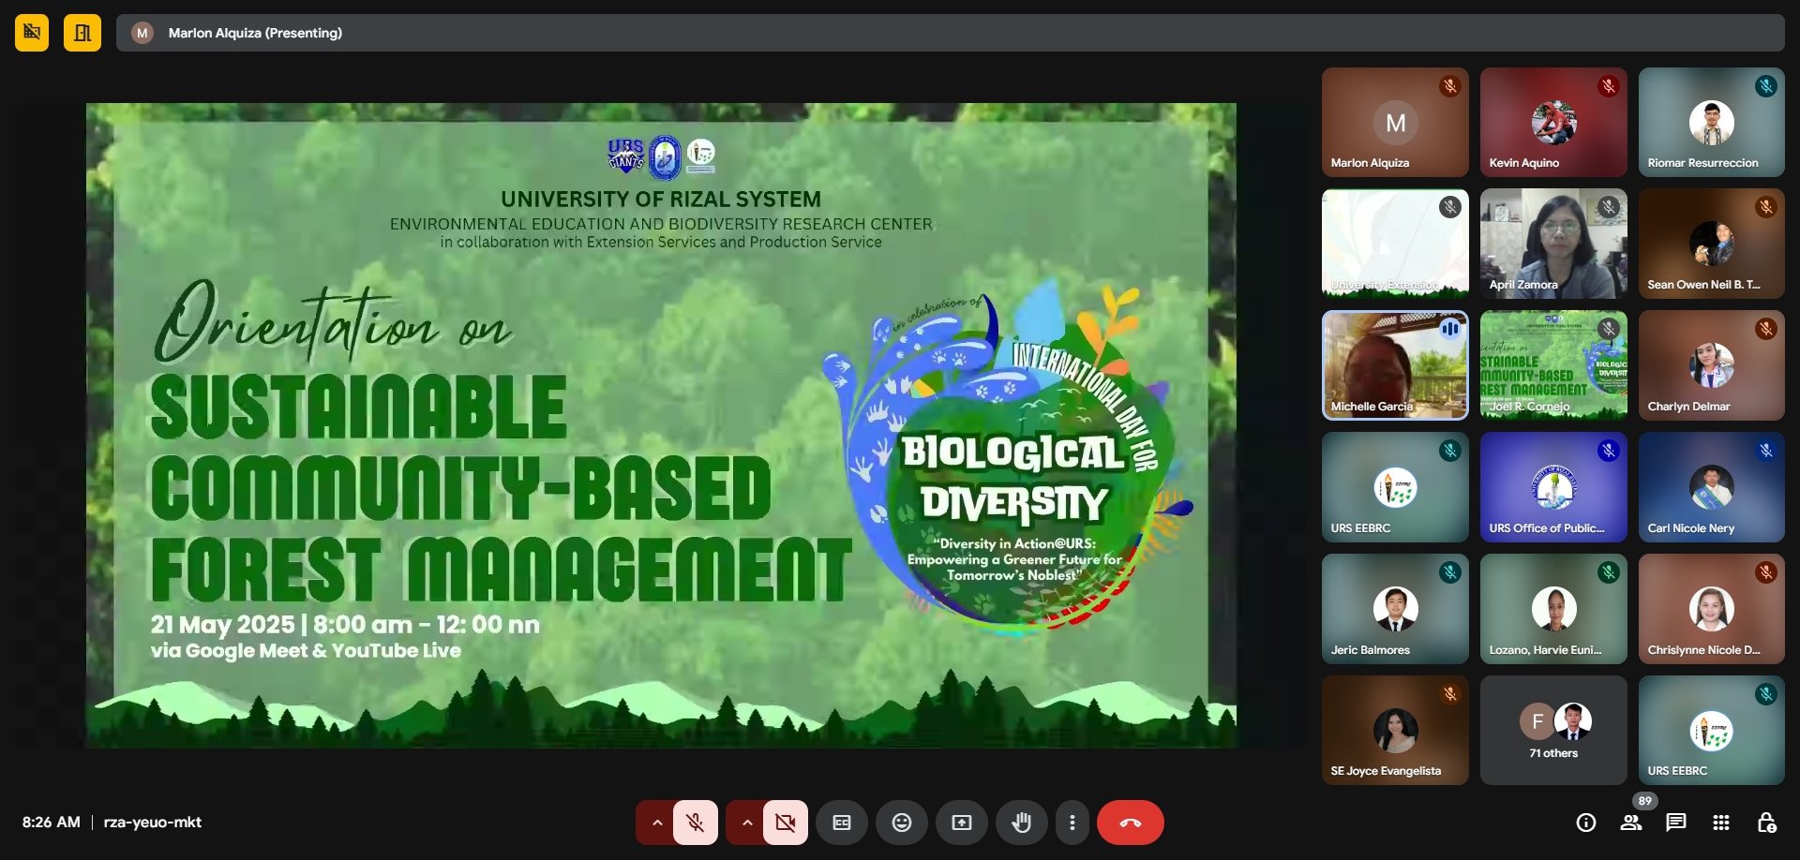Click the 8:26 AM time display

click(52, 823)
